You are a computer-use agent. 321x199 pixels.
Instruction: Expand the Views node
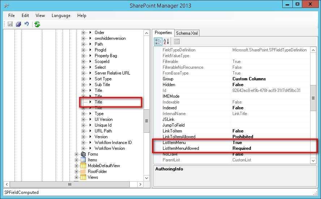point(76,177)
